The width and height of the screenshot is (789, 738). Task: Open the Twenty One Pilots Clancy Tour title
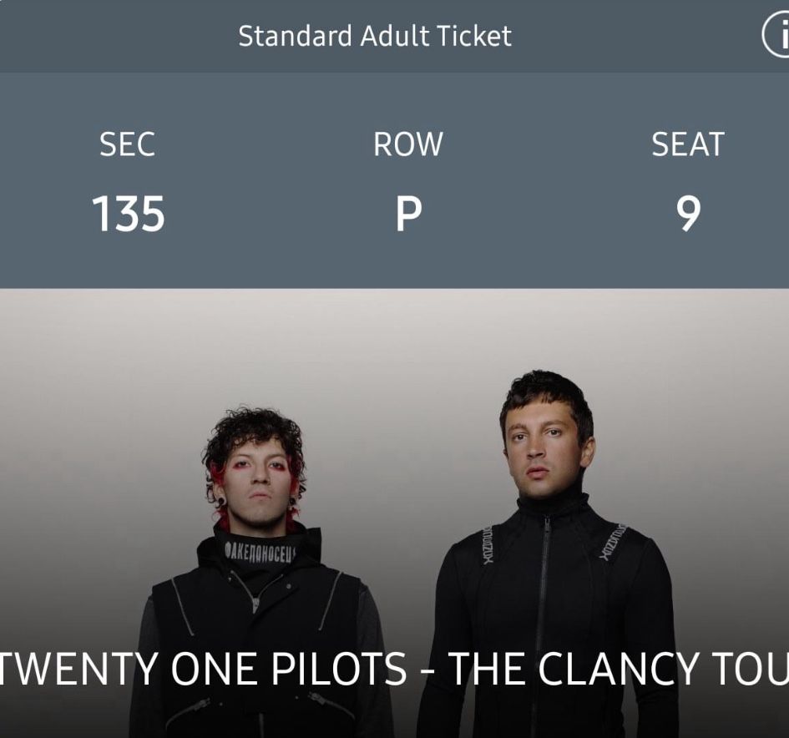(394, 669)
